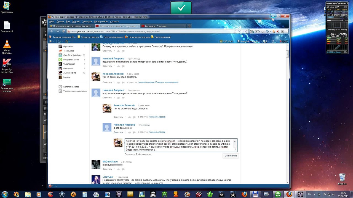
Task: Reload the page with the refresh icon
Action: [x=246, y=31]
